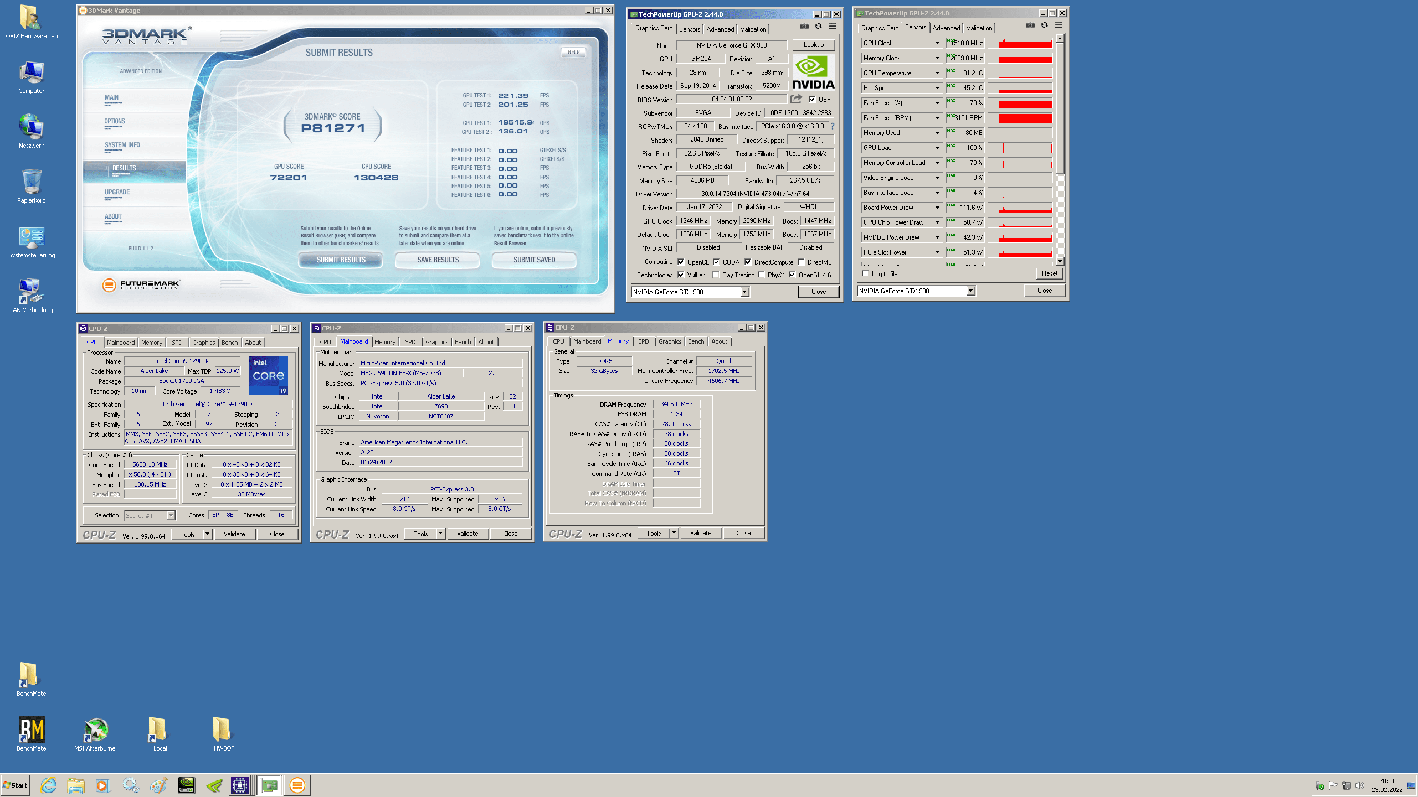The height and width of the screenshot is (797, 1418).
Task: Open the Tools dropdown arrow in CPU-Z CPU window
Action: coord(207,534)
